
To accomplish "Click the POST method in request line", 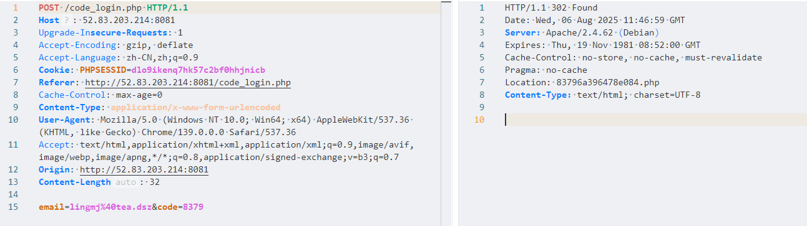I will (x=49, y=7).
